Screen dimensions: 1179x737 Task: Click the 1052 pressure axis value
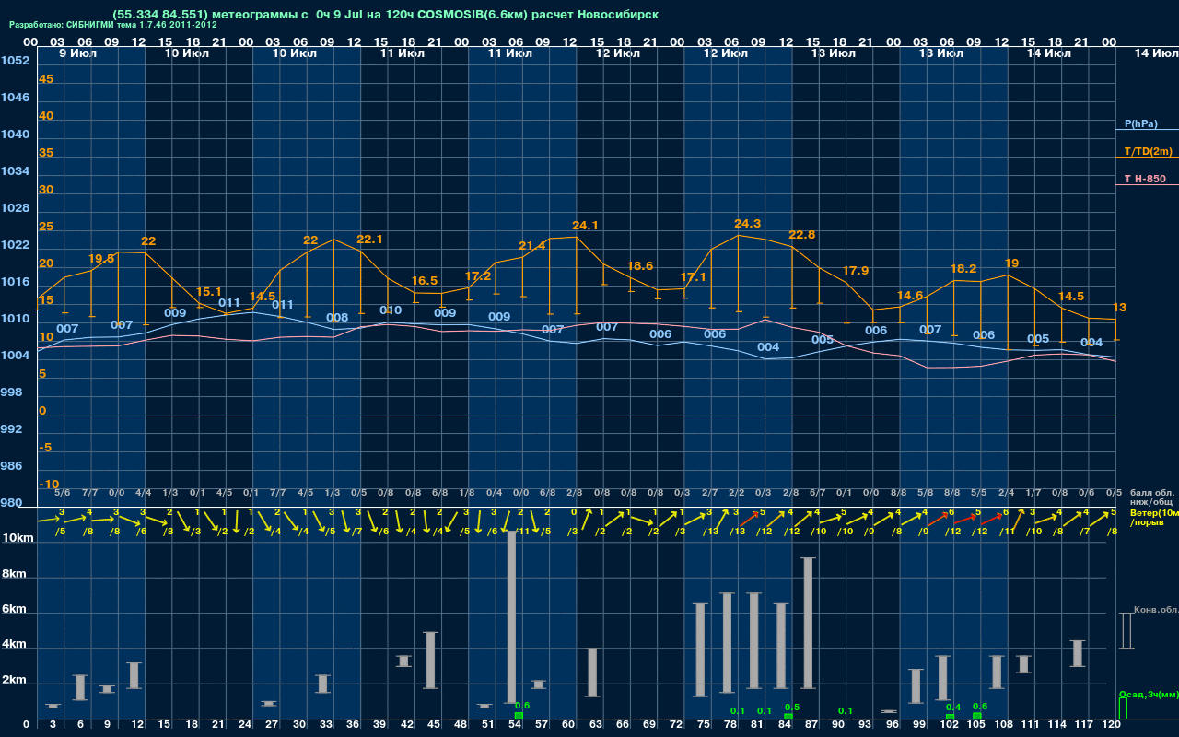coord(15,61)
